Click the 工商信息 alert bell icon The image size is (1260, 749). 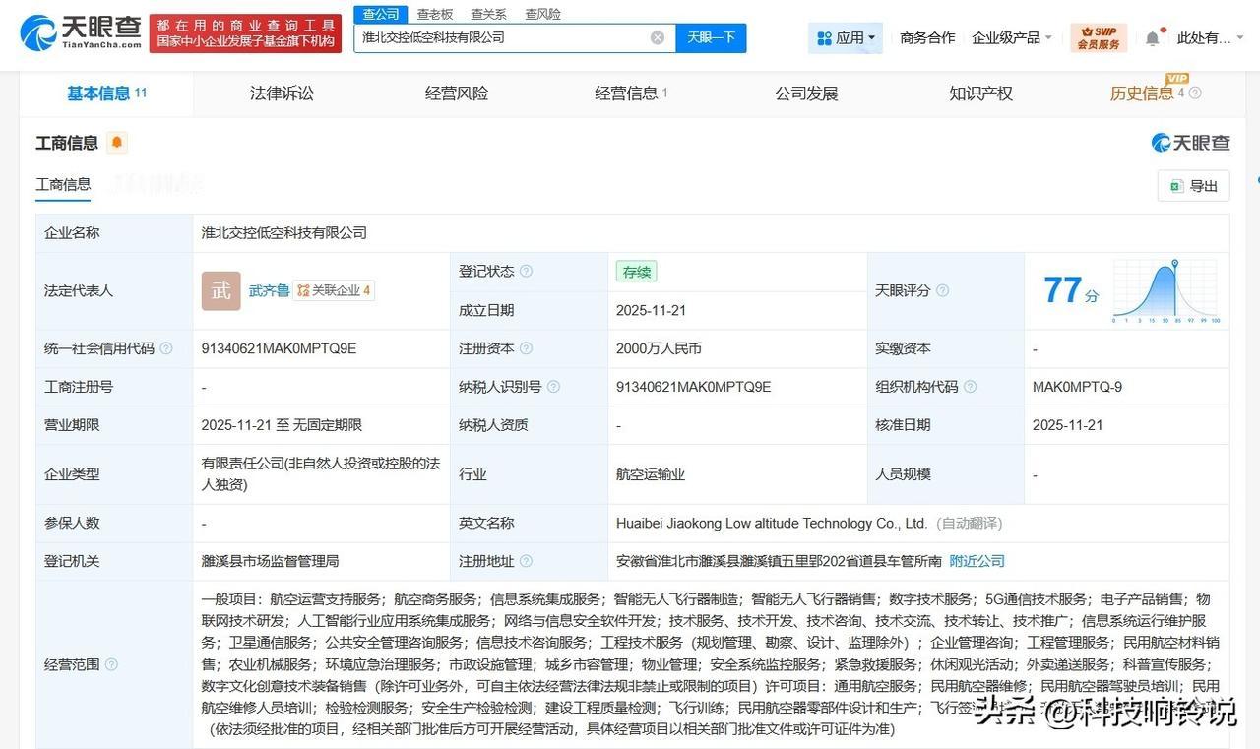click(115, 142)
